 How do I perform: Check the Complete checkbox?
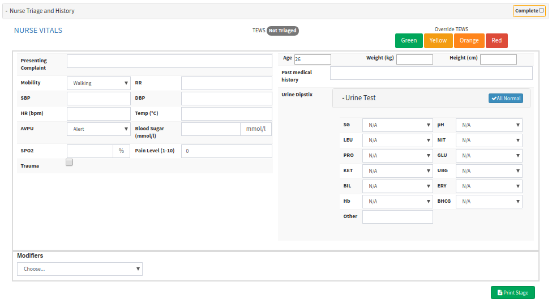[541, 11]
